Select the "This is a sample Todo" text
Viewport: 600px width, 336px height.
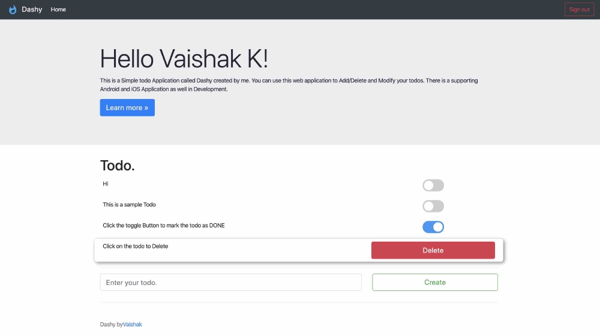coord(129,205)
